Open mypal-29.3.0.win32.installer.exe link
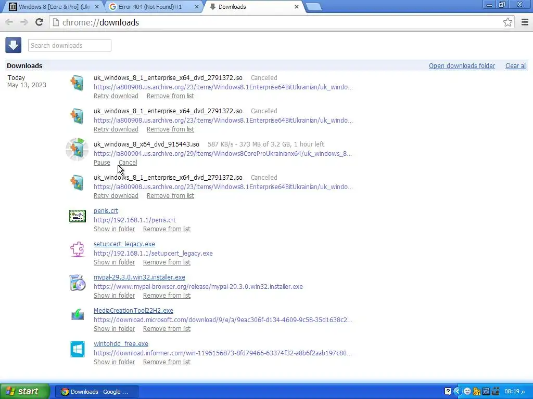533x399 pixels. (x=139, y=277)
